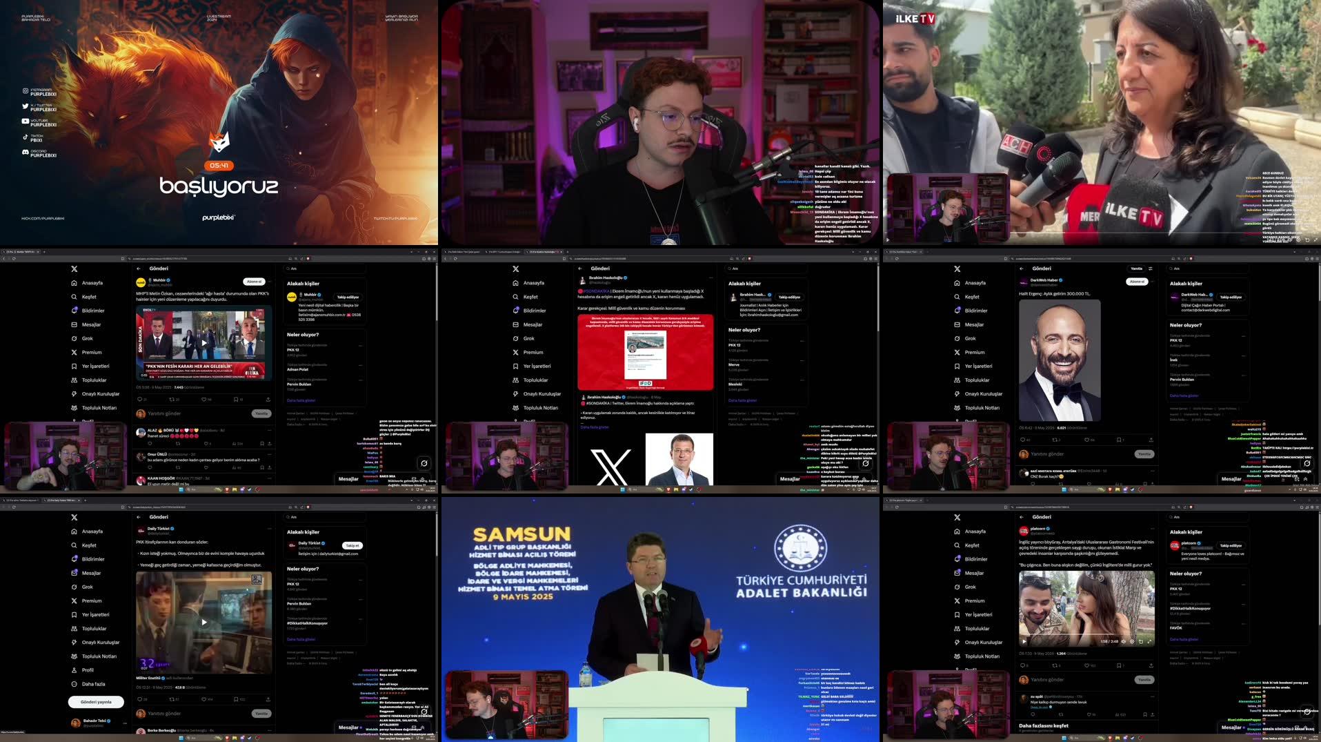Screen dimensions: 1321x742
Task: Click the X logo in the İbrahim Haskoloğlu window
Action: [x=515, y=269]
